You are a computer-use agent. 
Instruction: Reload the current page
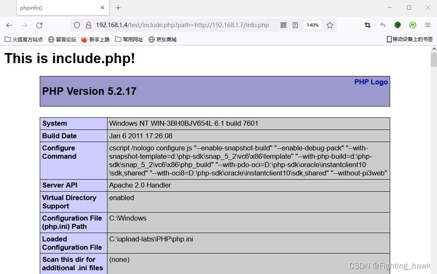(39, 25)
